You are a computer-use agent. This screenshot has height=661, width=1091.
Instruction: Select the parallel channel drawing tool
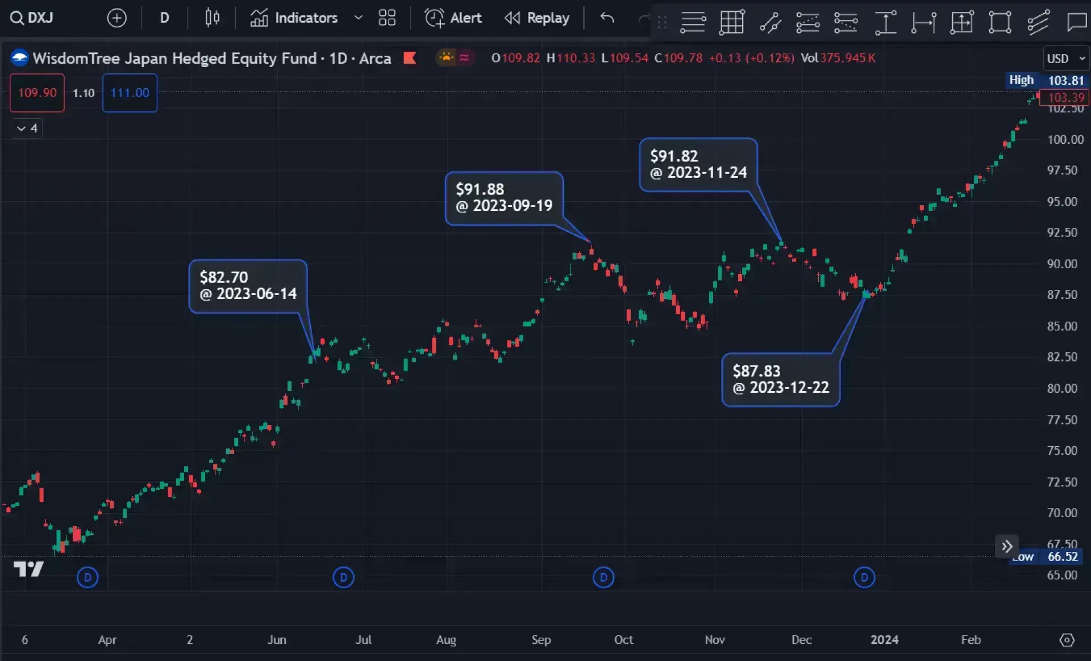point(1038,22)
